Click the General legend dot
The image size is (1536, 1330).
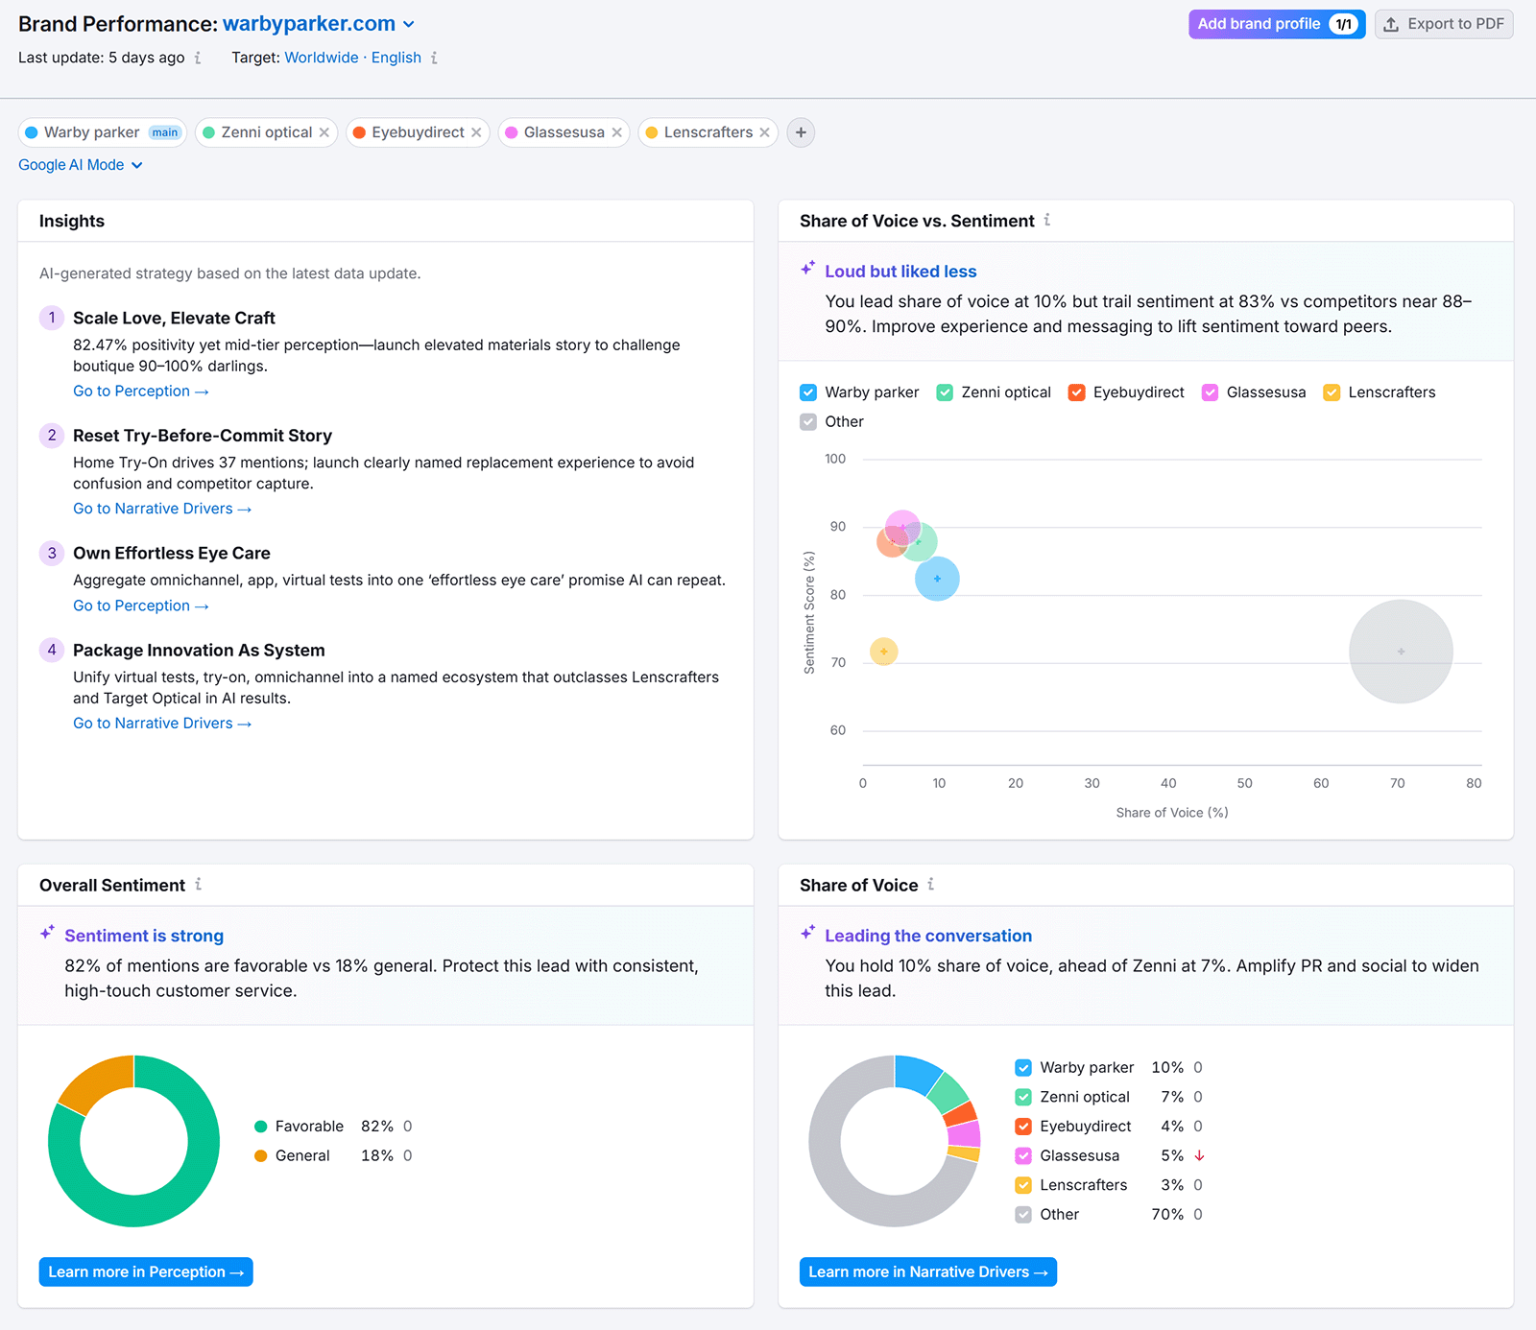point(261,1156)
